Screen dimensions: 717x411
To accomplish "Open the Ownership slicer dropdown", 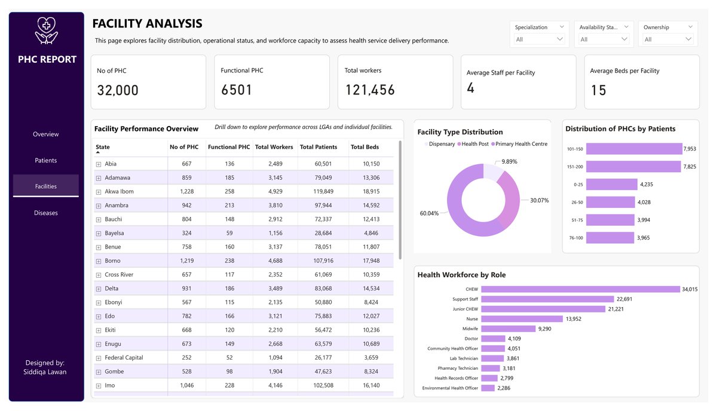I will (x=668, y=39).
